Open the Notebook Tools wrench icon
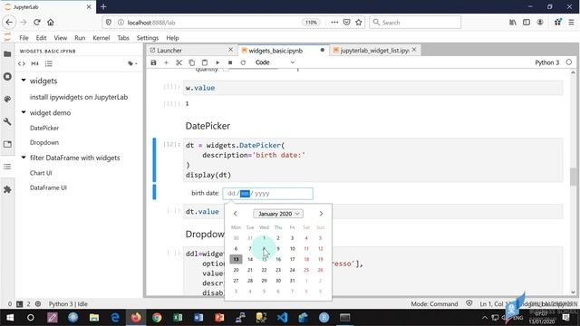The image size is (580, 326). 7,121
